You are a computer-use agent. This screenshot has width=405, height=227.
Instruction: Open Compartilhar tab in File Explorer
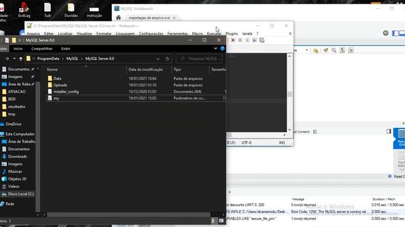tap(42, 49)
